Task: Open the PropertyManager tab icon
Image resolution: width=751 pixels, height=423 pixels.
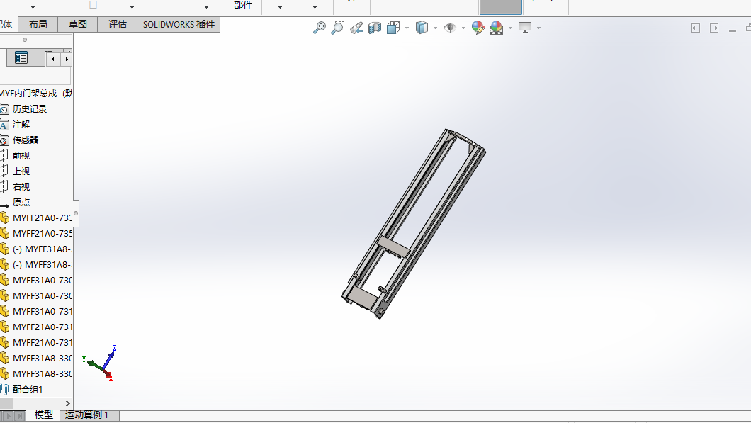Action: coord(21,58)
